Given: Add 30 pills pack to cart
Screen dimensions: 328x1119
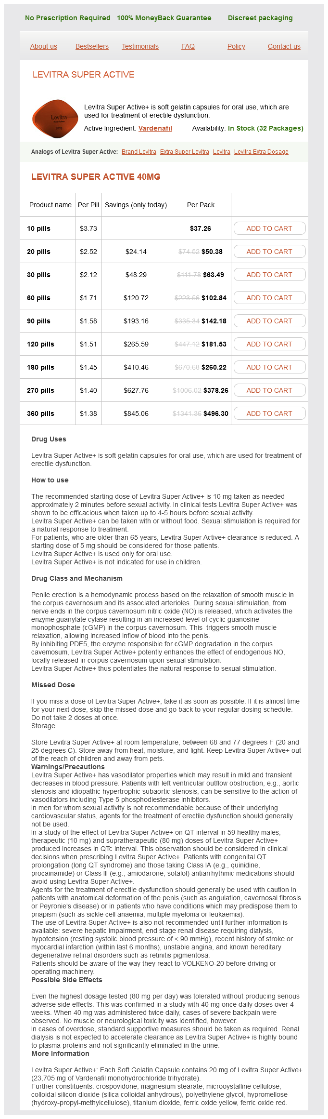Looking at the screenshot, I should 269,275.
